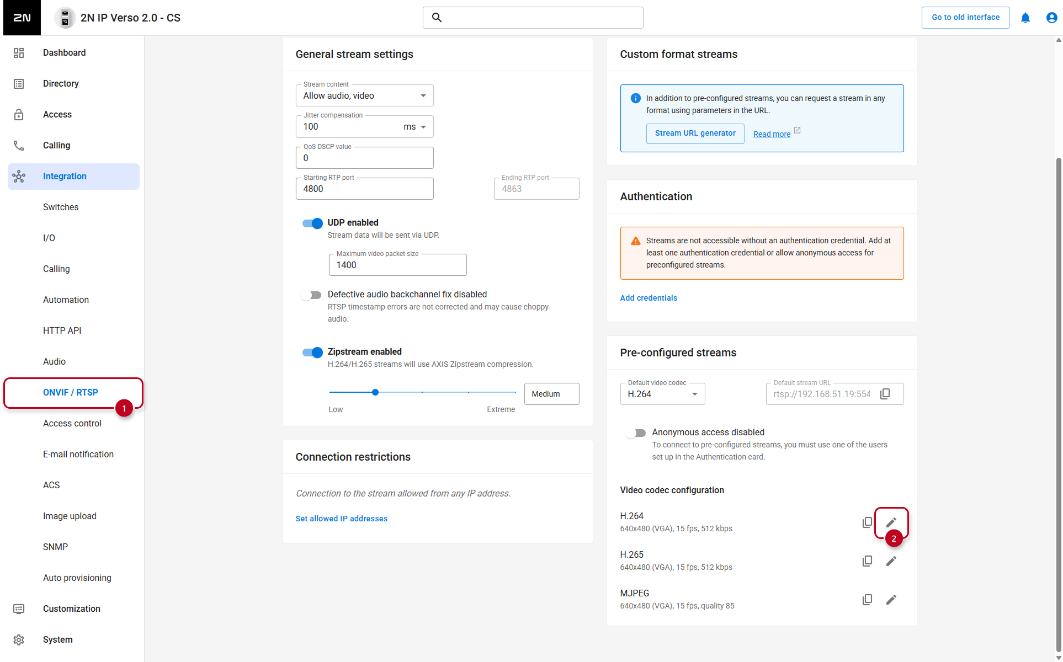Focus the top search field
Screen dimensions: 1063x662
[533, 18]
